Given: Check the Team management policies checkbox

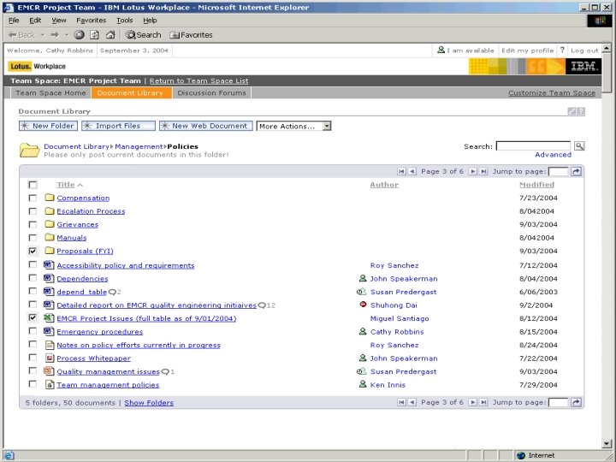Looking at the screenshot, I should (33, 384).
